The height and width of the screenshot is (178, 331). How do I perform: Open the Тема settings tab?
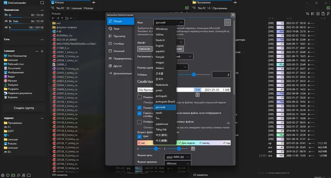pos(120,29)
